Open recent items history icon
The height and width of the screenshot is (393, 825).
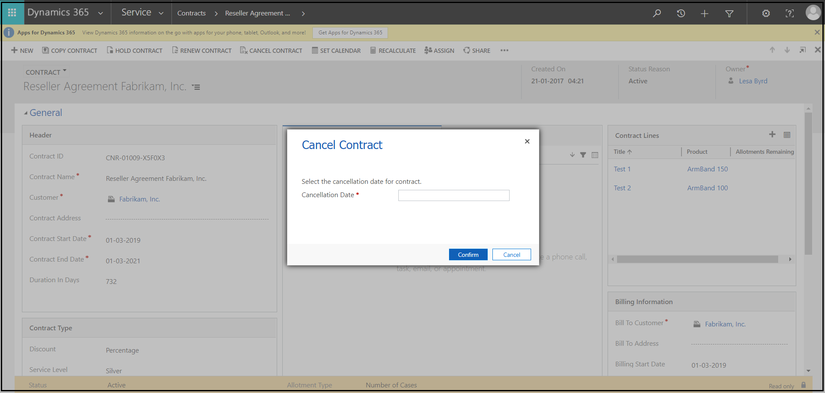[x=681, y=13]
